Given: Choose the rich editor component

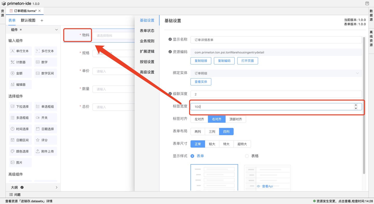Looking at the screenshot, I should pos(20,84).
